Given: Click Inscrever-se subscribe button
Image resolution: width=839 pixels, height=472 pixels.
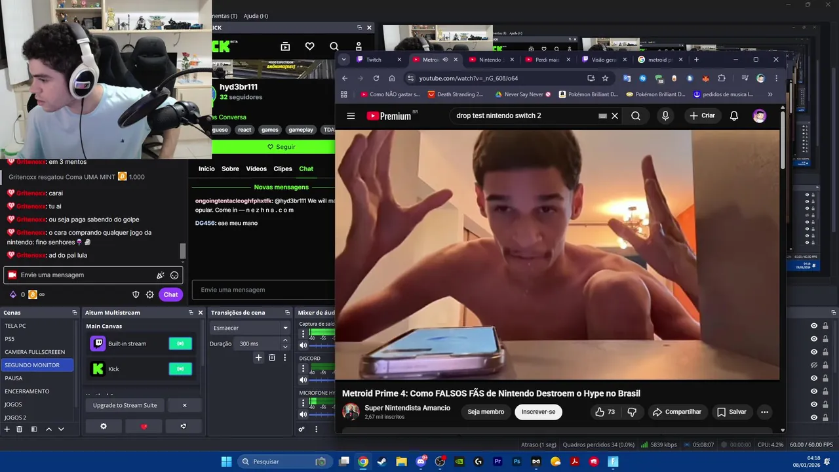Looking at the screenshot, I should pos(538,412).
